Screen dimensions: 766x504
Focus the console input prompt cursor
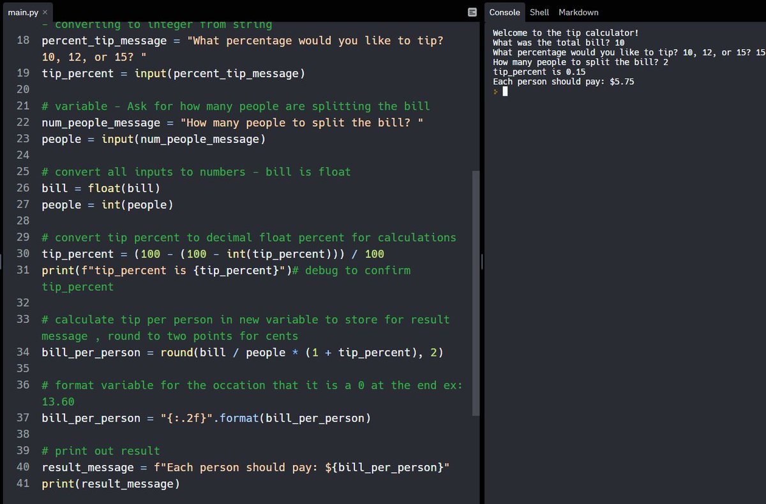click(x=505, y=91)
